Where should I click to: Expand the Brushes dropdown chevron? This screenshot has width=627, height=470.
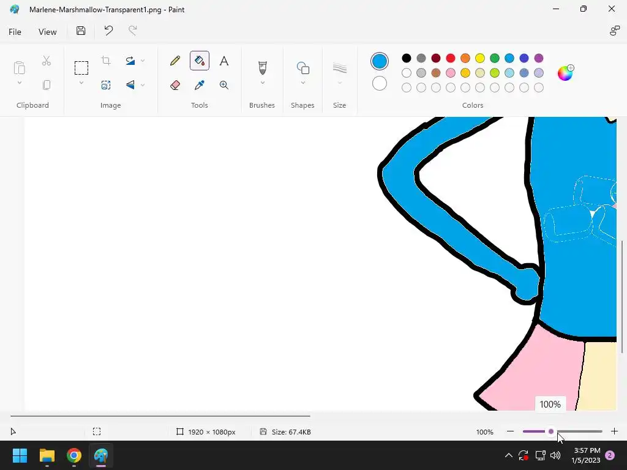[262, 83]
